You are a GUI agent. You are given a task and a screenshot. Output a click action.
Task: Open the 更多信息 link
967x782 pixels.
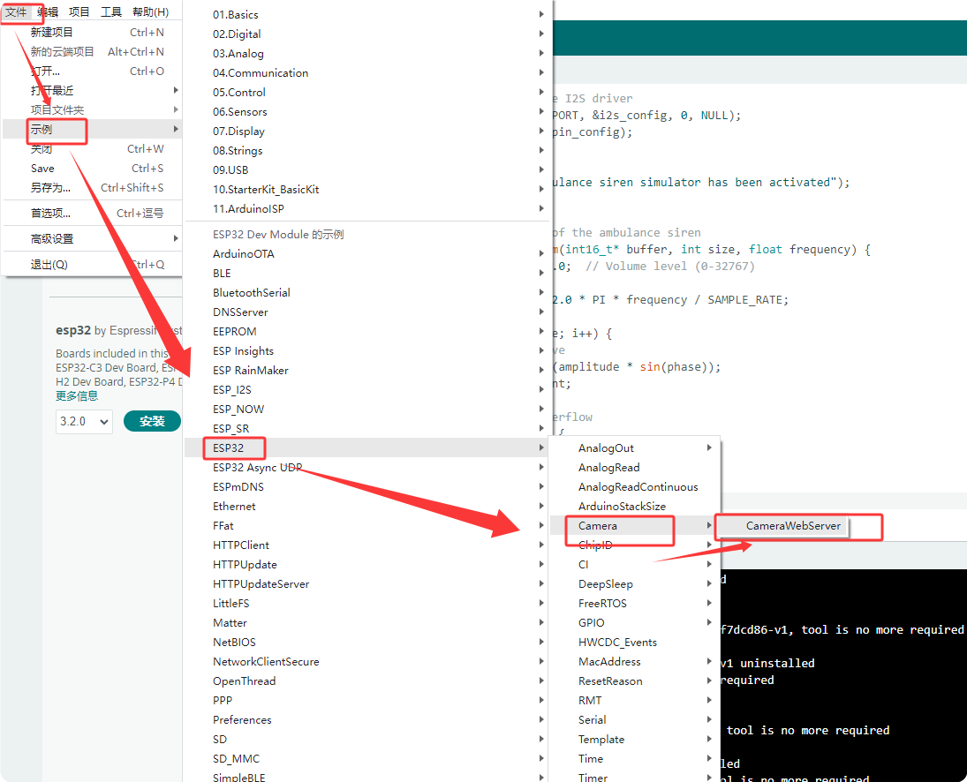(77, 395)
